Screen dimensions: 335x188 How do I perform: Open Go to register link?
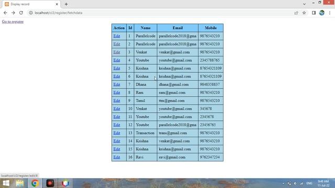pyautogui.click(x=13, y=21)
